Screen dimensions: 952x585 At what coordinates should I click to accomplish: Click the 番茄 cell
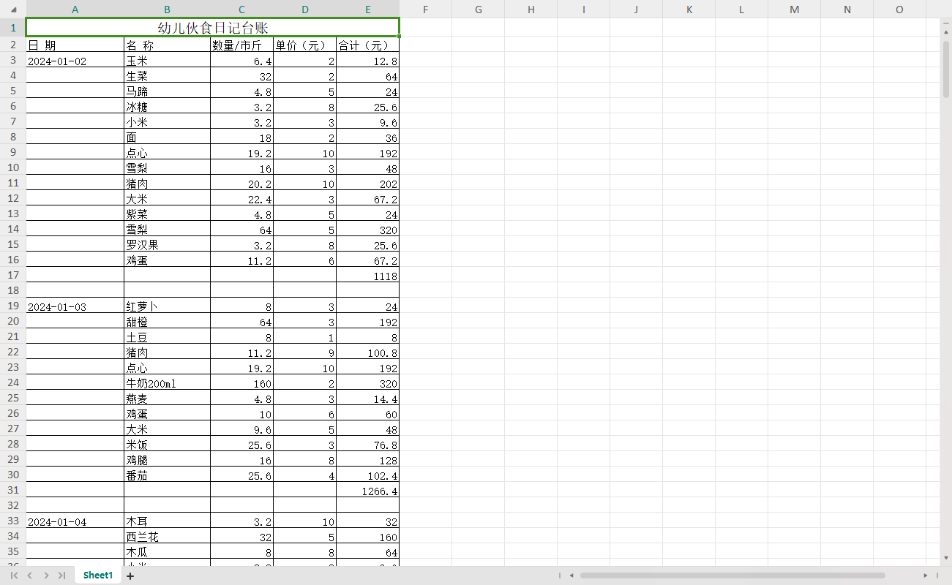[x=168, y=475]
